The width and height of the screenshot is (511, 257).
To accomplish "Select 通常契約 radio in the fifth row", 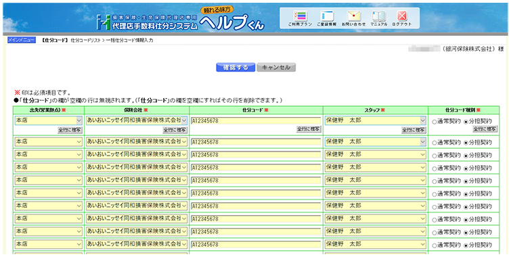I will [435, 181].
